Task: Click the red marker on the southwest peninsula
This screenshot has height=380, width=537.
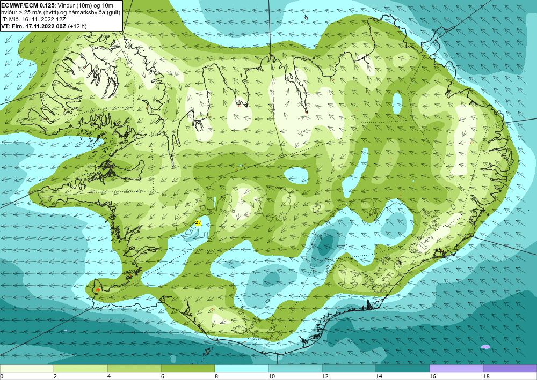Action: tap(98, 290)
